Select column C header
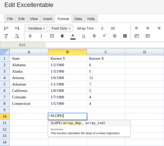 106,52
